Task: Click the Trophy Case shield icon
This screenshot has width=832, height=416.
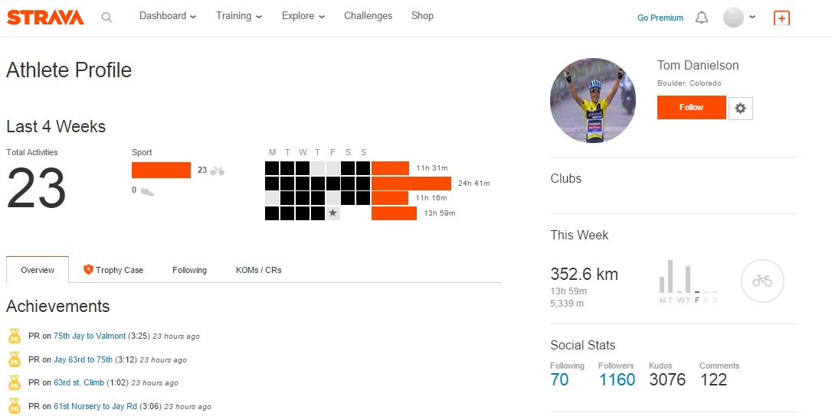Action: (88, 270)
